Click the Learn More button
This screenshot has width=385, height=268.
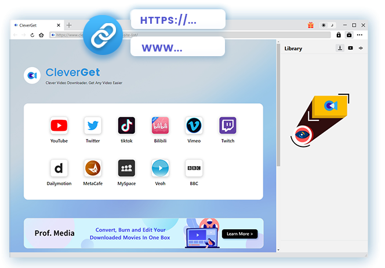239,234
